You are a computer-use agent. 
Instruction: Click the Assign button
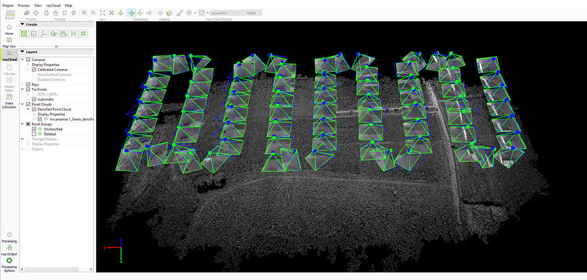coord(251,12)
